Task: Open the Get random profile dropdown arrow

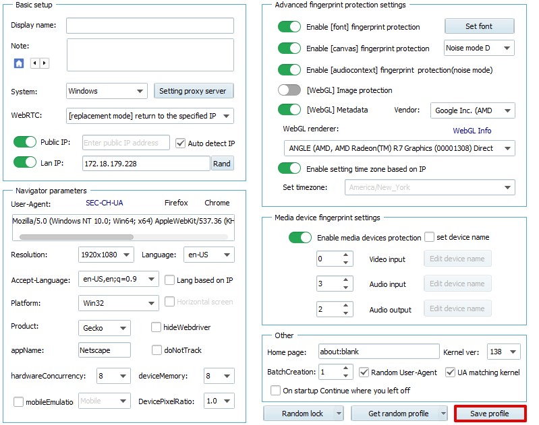Action: click(x=443, y=414)
